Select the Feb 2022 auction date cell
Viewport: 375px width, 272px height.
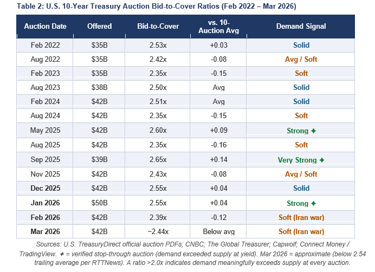tap(44, 45)
